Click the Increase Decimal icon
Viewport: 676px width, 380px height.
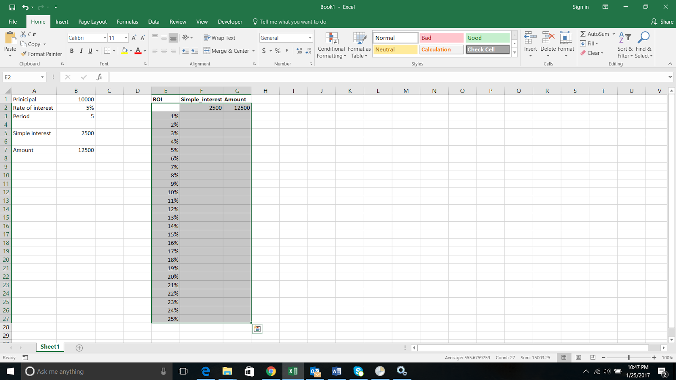click(299, 50)
